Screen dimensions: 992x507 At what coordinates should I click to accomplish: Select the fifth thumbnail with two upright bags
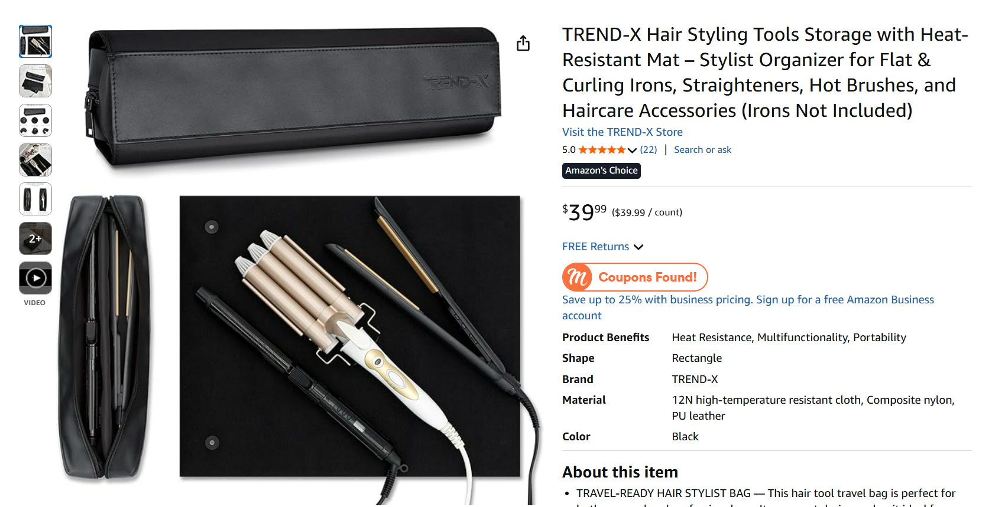point(35,199)
